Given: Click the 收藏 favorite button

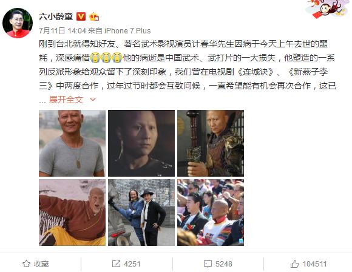Looking at the screenshot, I should point(35,263).
